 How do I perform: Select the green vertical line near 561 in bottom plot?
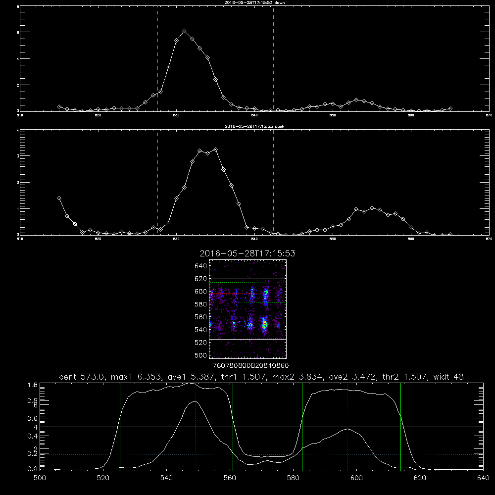(233, 427)
